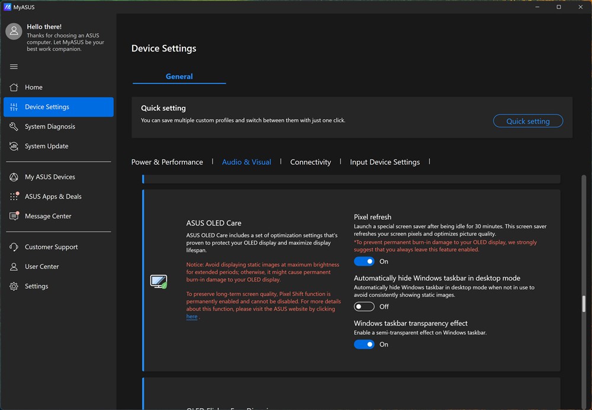This screenshot has width=592, height=410.
Task: Follow the 'here' link about Pixel Shift
Action: 192,316
